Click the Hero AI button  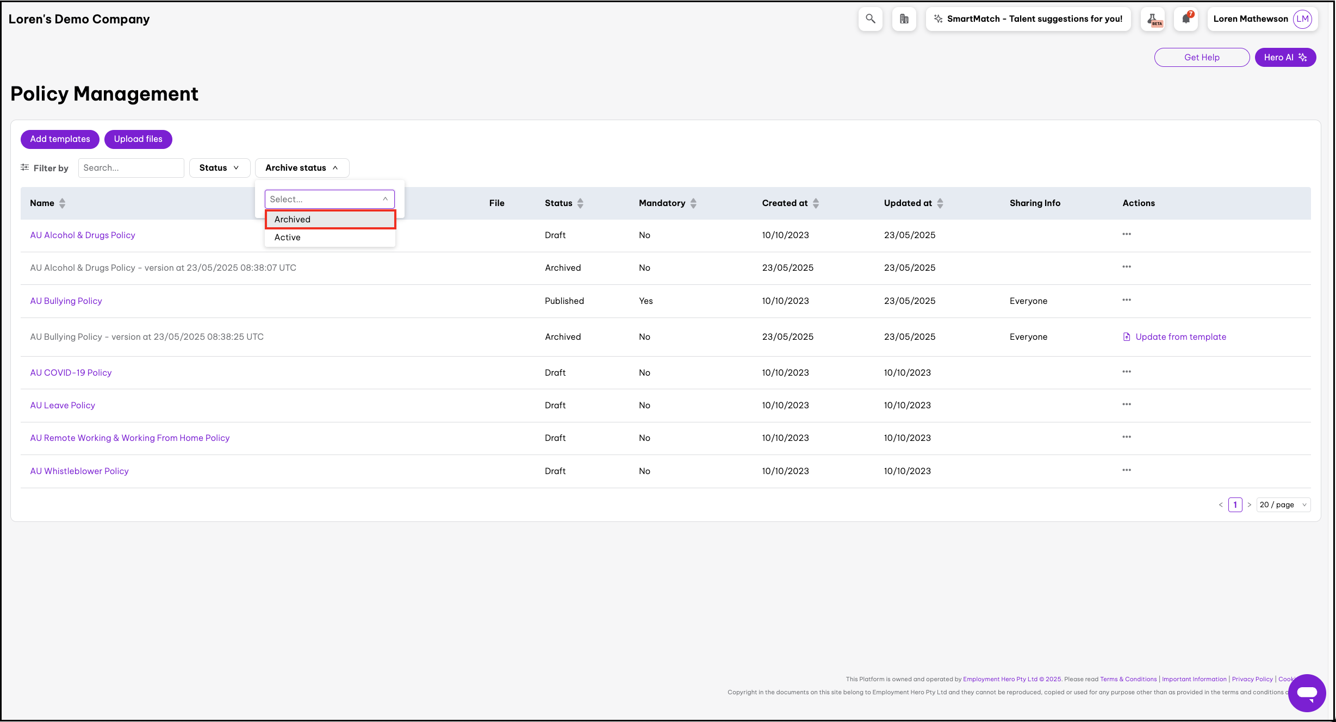1284,58
